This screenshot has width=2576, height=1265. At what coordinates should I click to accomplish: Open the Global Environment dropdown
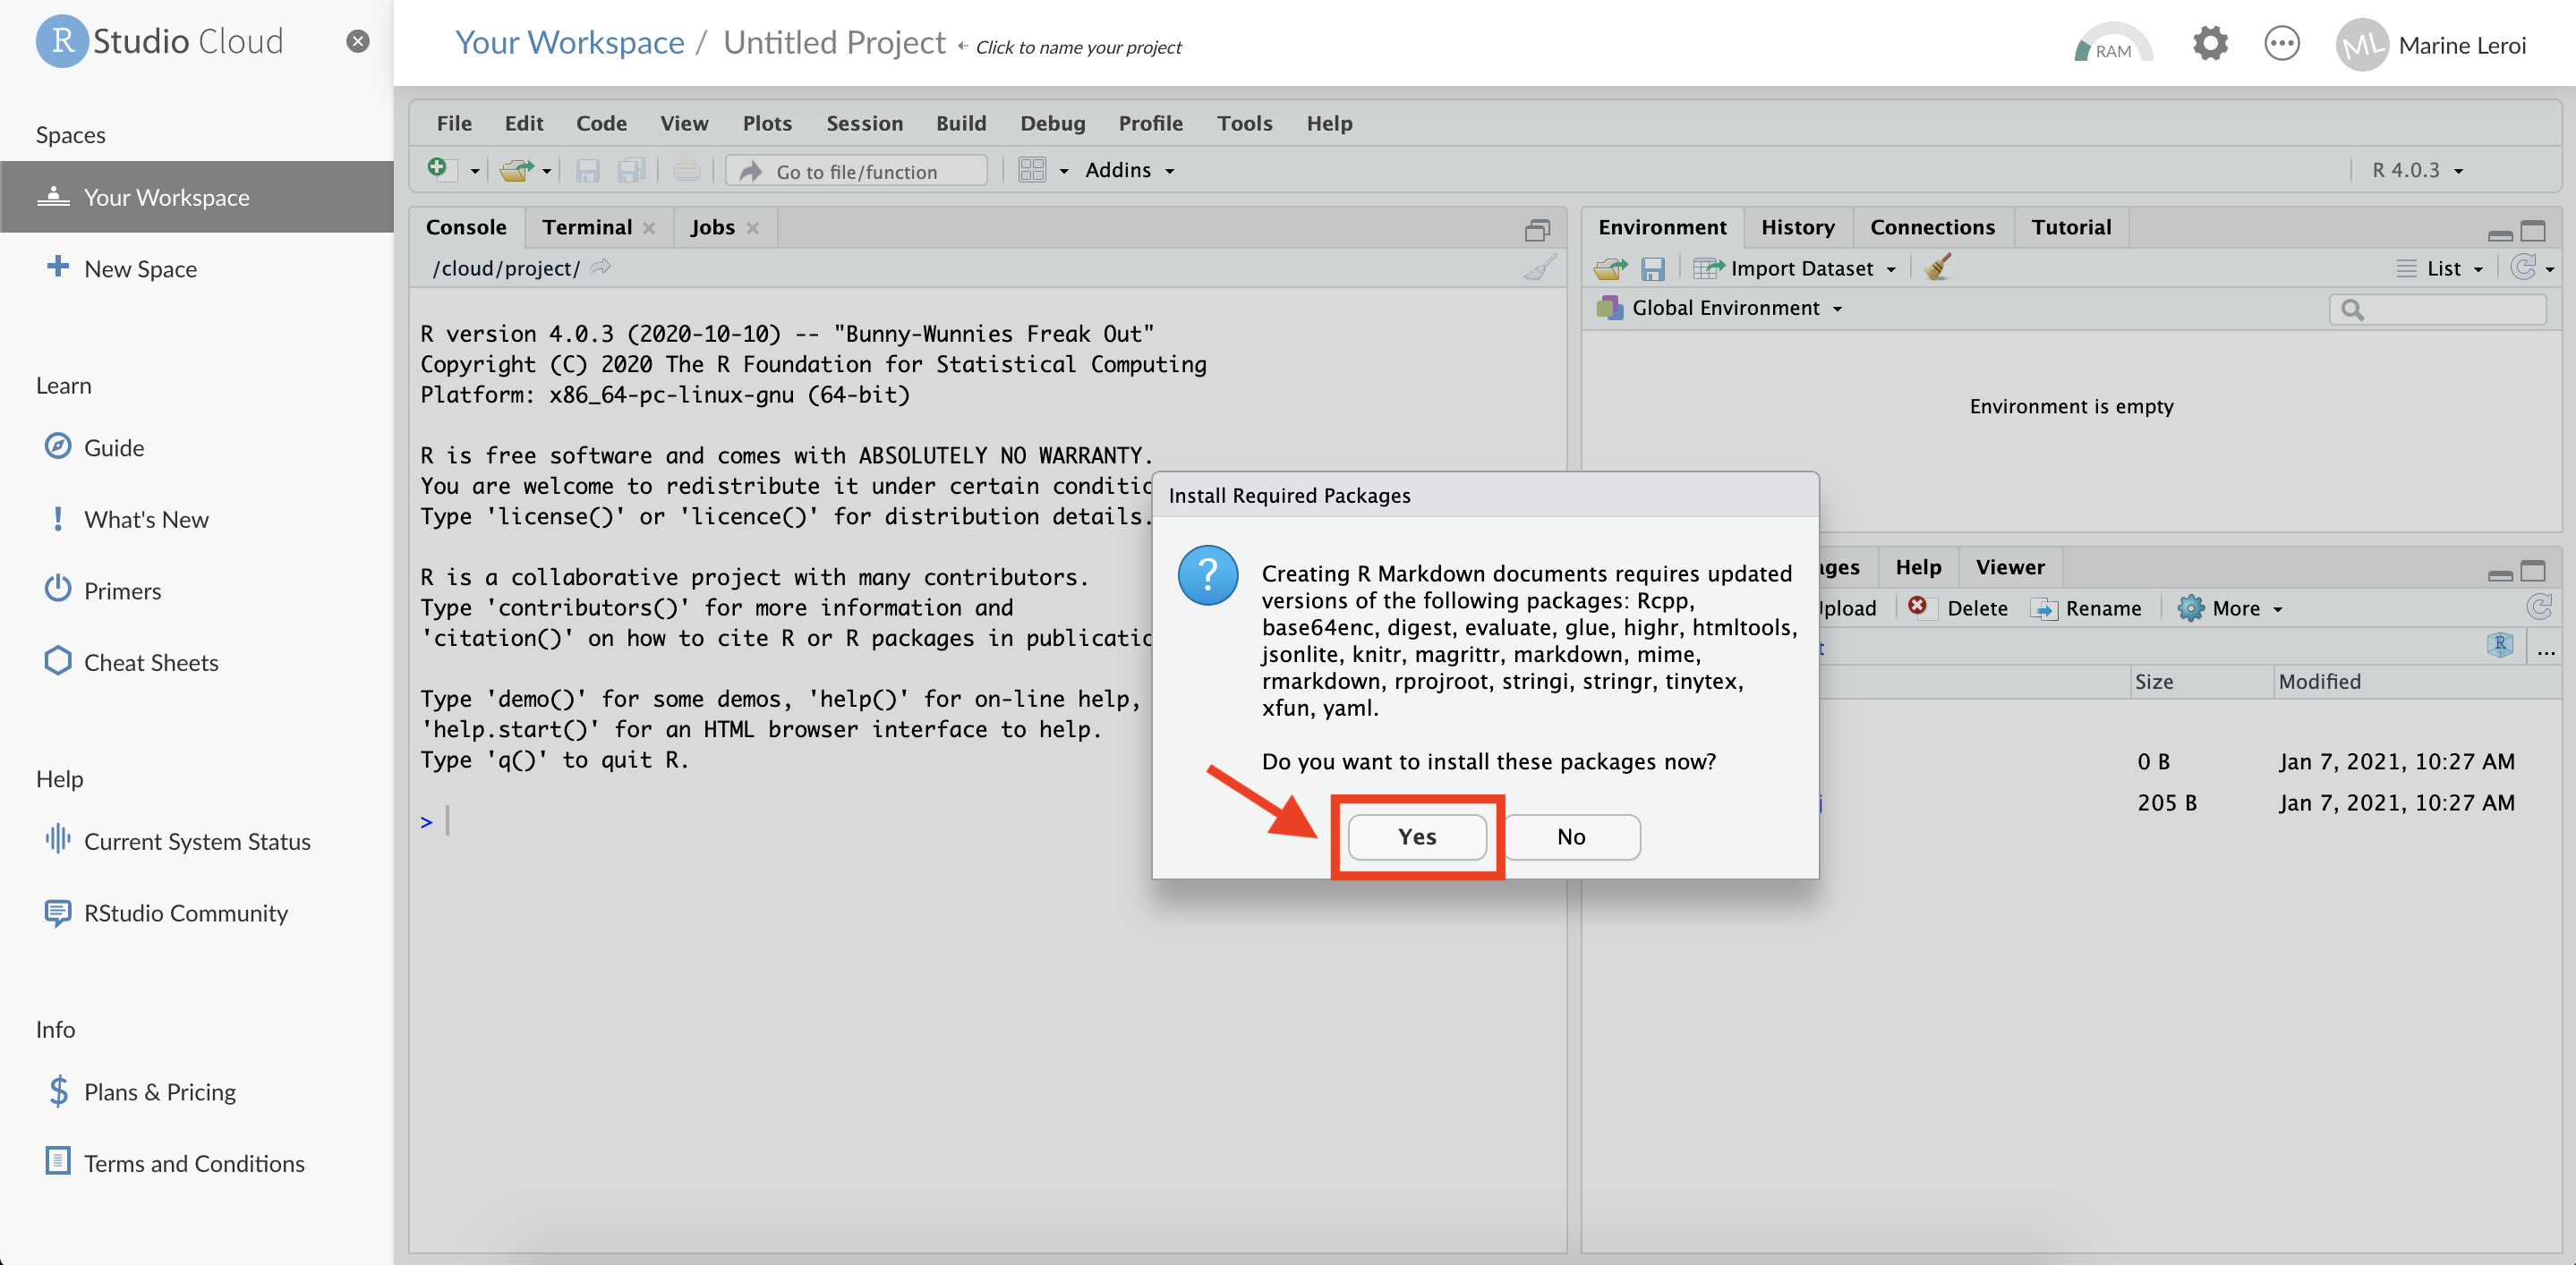[1720, 308]
